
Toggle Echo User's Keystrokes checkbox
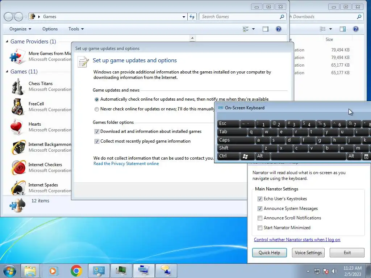[260, 199]
